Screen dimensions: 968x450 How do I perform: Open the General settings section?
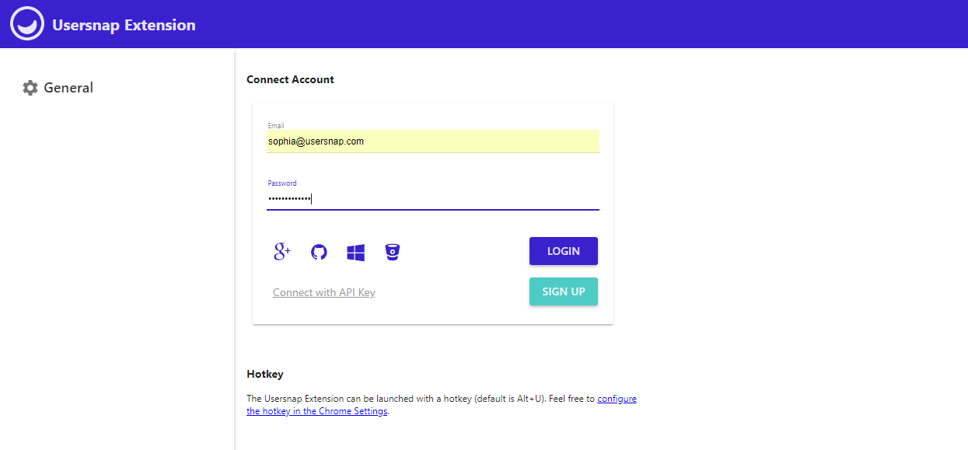[x=58, y=88]
